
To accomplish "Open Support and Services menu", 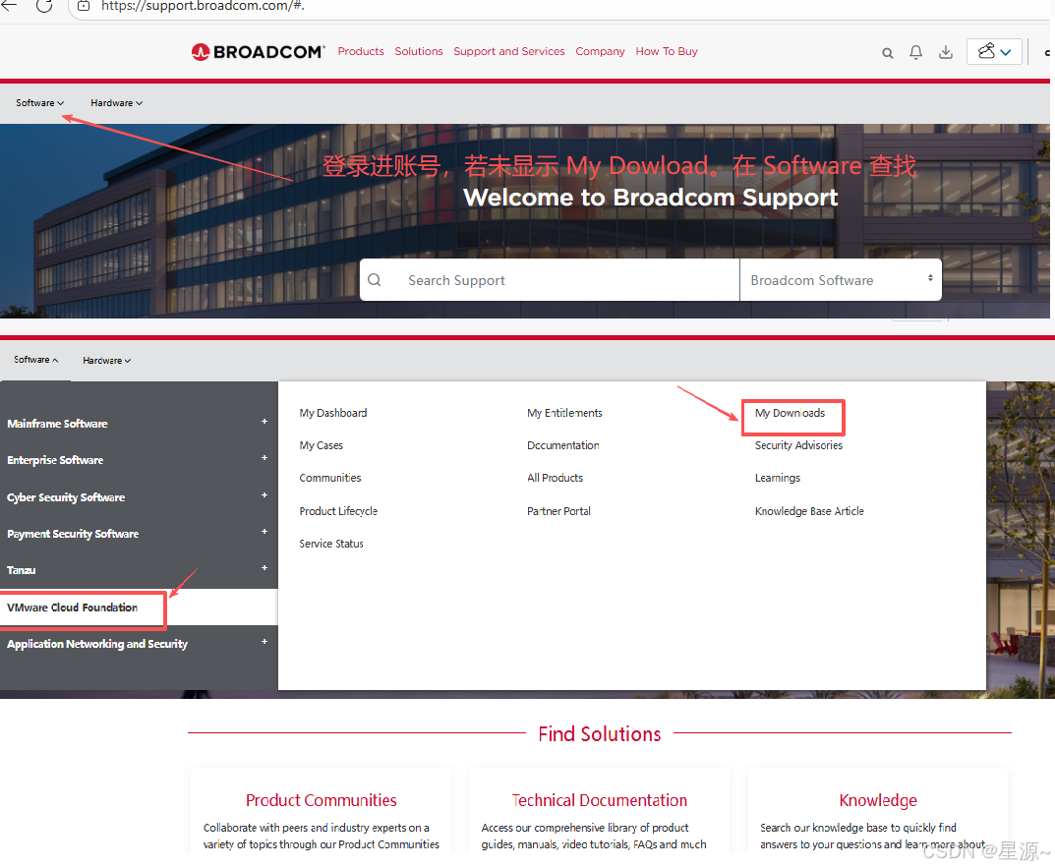I will [x=509, y=52].
